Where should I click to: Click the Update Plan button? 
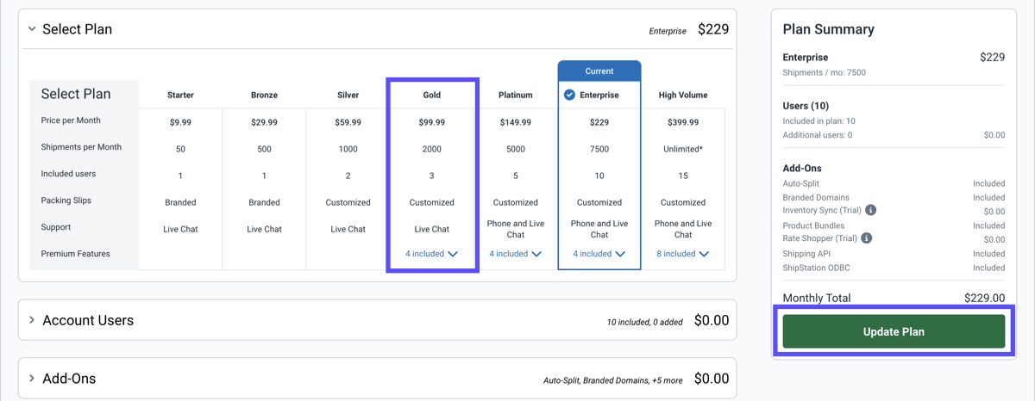click(x=894, y=331)
